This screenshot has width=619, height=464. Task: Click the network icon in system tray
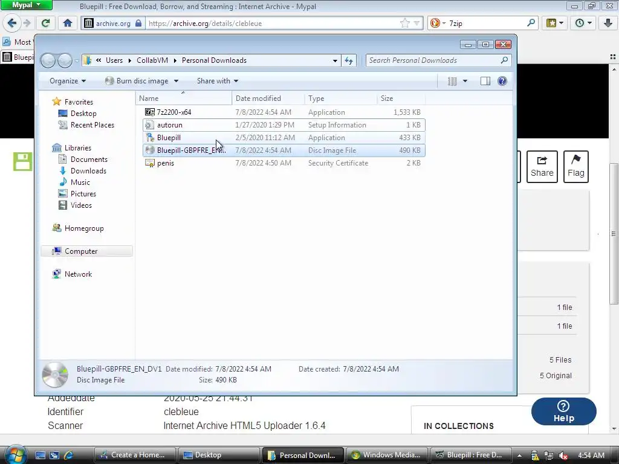(548, 456)
